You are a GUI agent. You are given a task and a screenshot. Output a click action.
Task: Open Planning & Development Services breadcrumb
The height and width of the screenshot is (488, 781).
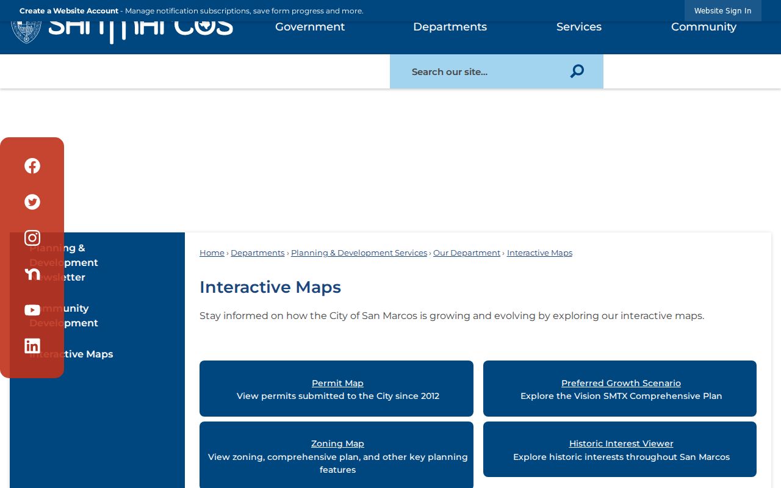tap(359, 253)
